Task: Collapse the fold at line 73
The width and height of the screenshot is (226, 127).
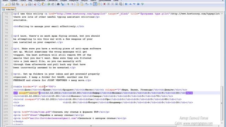Action: click(x=12, y=14)
